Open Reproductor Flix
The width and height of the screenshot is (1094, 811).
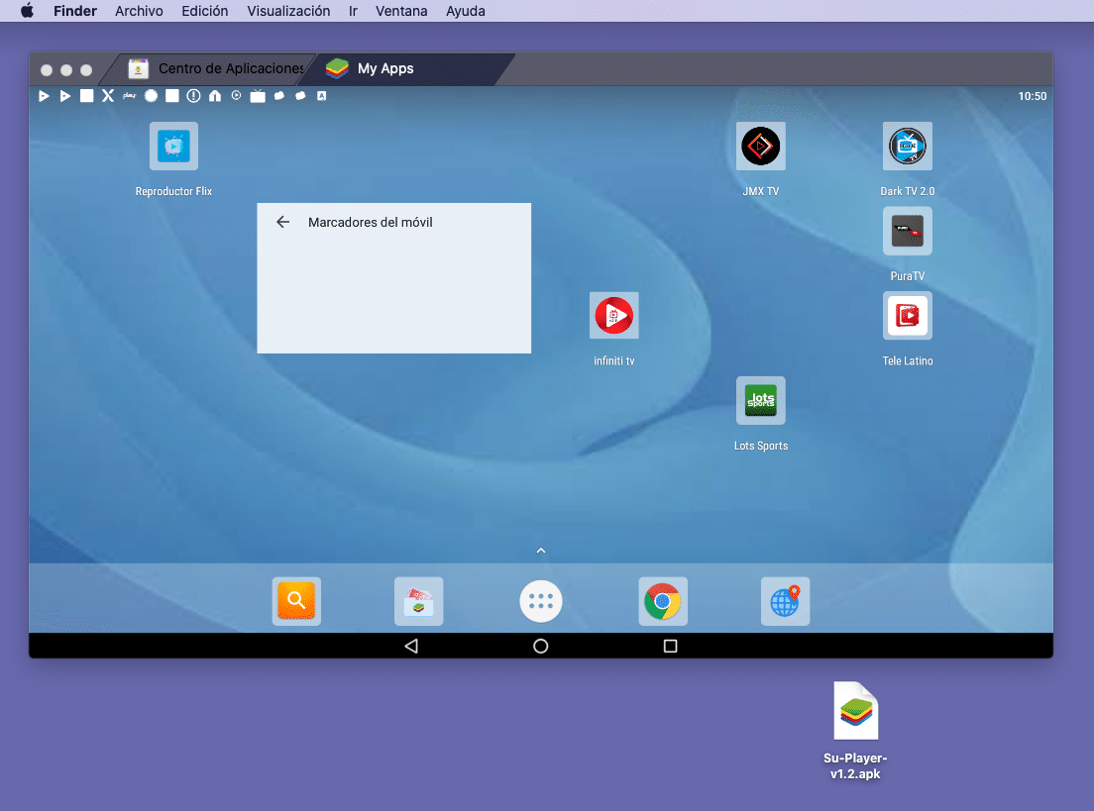[x=173, y=145]
